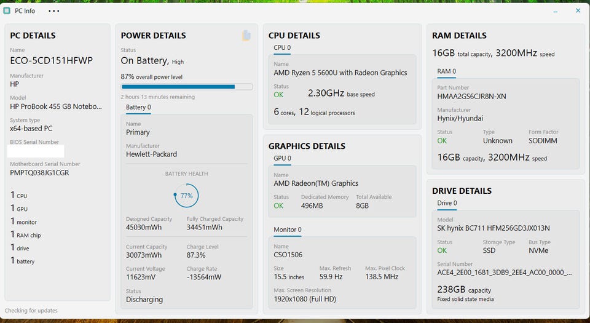Minimize the PC Info window

(555, 11)
